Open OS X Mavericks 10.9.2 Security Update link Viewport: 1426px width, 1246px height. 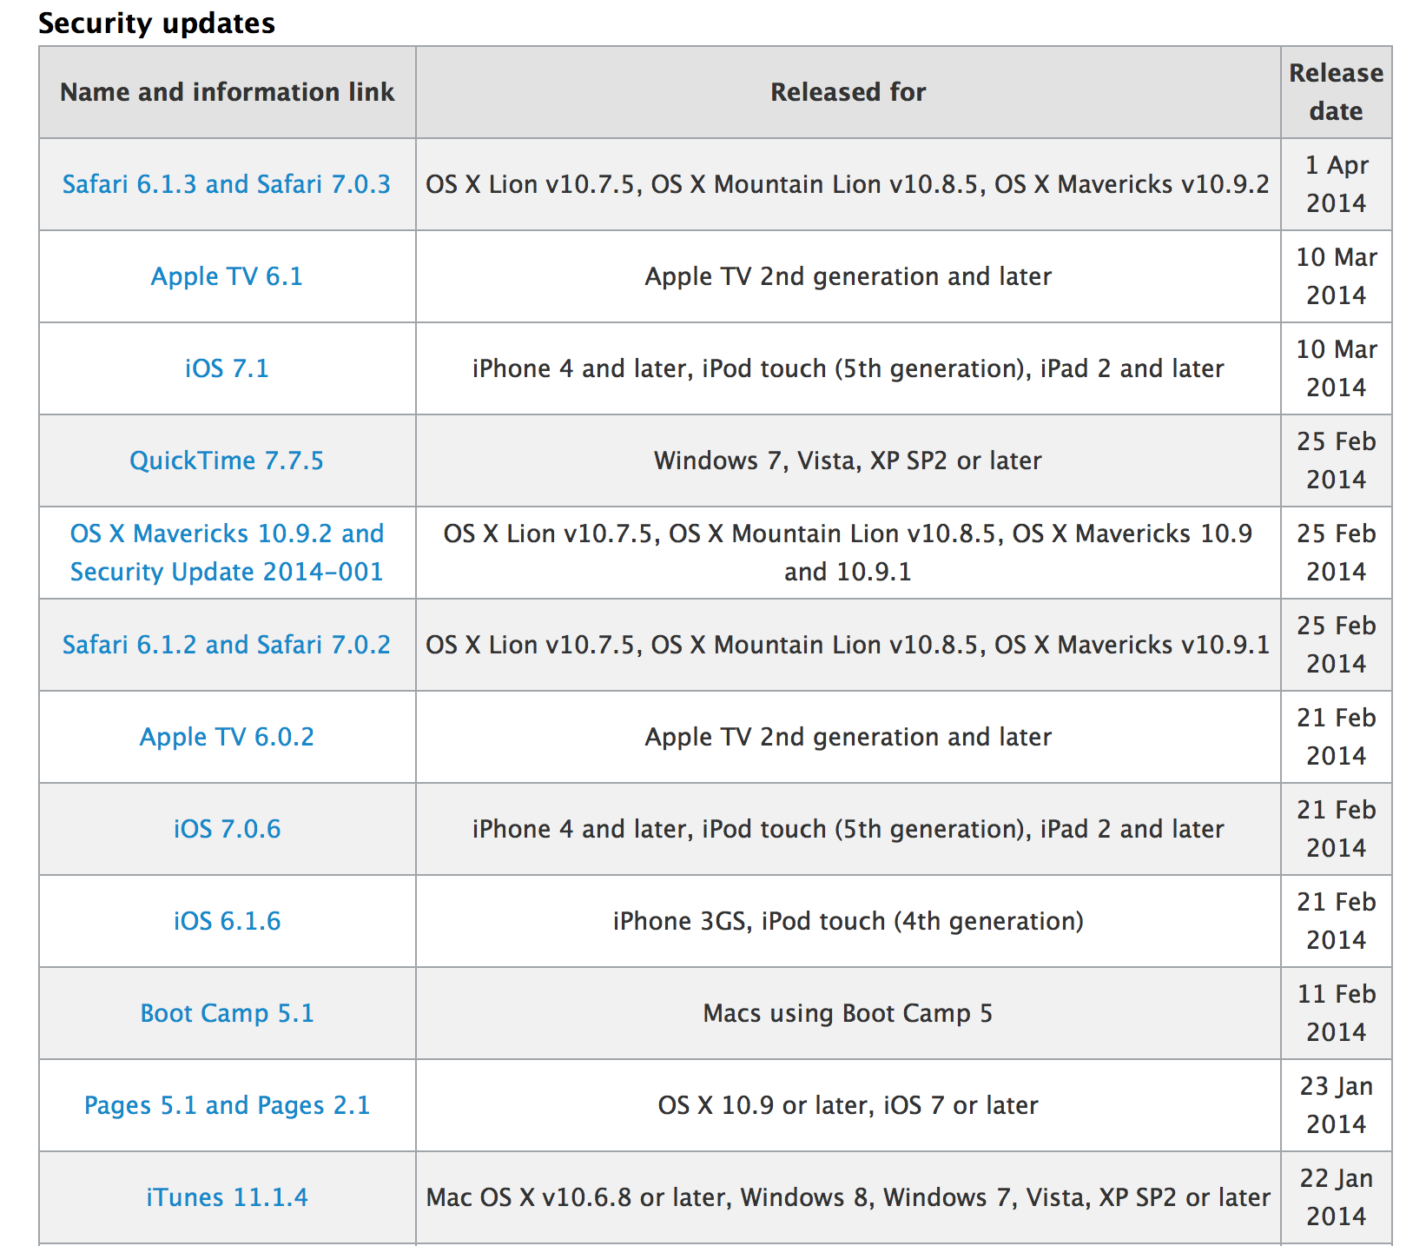tap(227, 553)
